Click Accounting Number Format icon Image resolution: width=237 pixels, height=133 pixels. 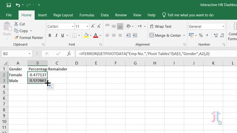tap(191, 35)
